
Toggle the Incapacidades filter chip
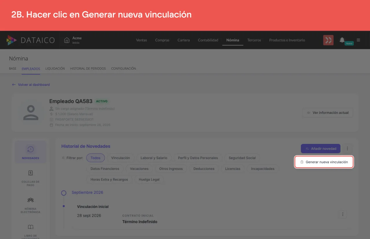263,168
